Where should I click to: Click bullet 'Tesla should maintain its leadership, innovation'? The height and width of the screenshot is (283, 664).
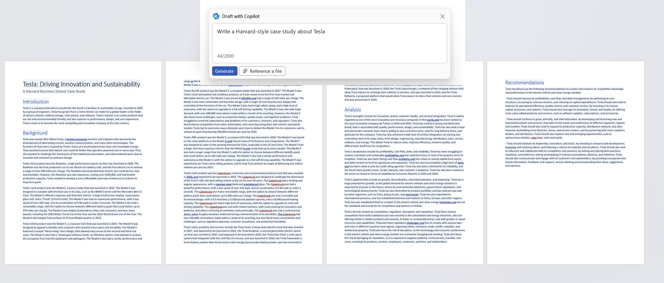click(x=566, y=154)
